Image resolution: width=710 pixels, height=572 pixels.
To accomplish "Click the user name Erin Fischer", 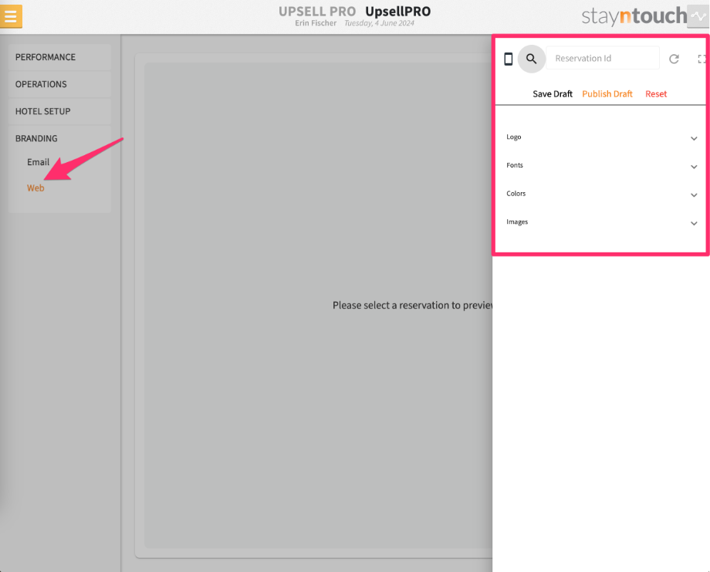I will (x=316, y=23).
